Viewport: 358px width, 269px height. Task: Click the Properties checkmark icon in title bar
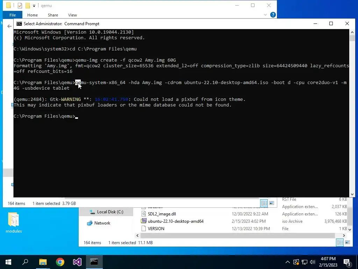pyautogui.click(x=20, y=6)
